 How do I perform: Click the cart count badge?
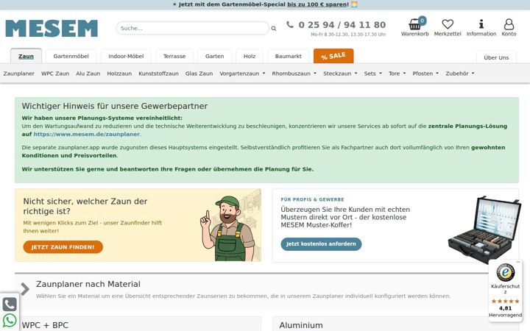click(x=422, y=21)
